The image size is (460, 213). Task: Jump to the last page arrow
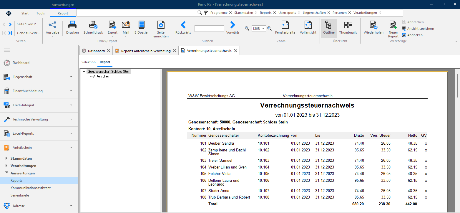tap(10, 33)
